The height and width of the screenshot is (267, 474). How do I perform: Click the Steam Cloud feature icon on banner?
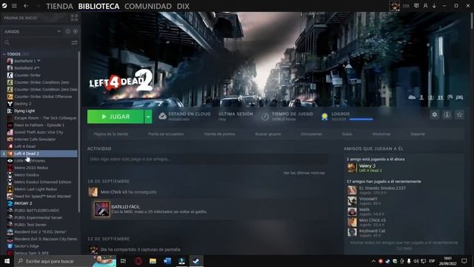coord(412,97)
